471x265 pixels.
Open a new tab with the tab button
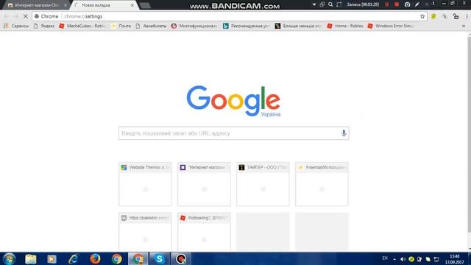145,5
